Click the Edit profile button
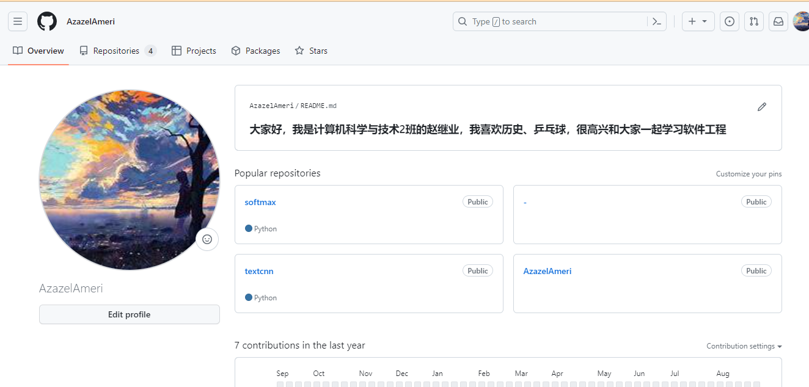 point(130,314)
